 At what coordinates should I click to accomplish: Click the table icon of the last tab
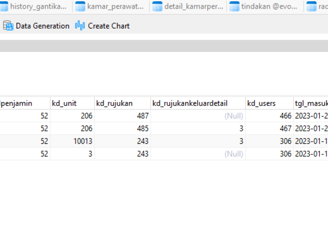[x=312, y=6]
